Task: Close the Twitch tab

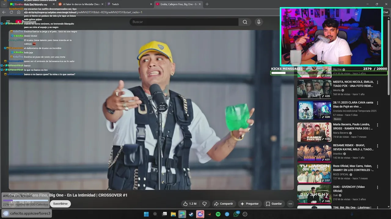Action: pos(151,4)
